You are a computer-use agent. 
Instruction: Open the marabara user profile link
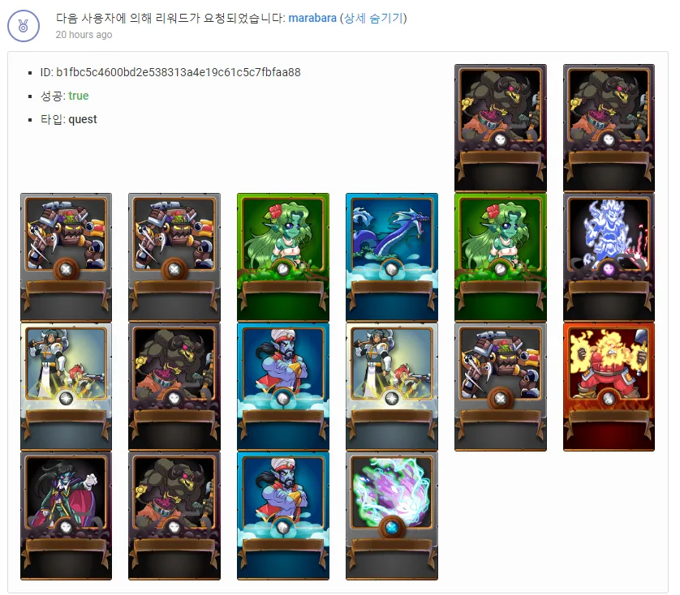point(312,18)
